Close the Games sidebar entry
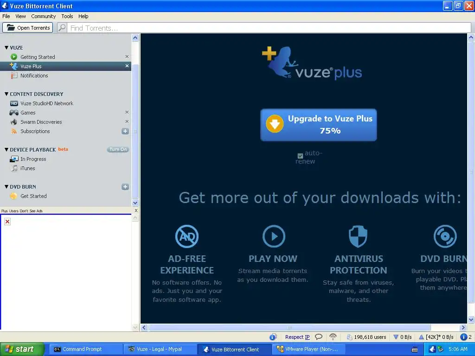475x356 pixels. tap(127, 112)
